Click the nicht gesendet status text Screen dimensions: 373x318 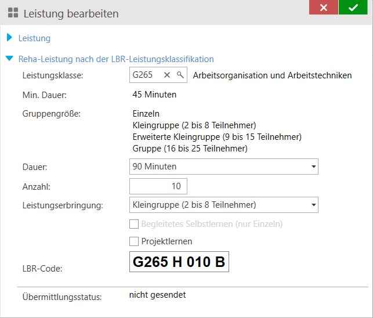pyautogui.click(x=157, y=295)
